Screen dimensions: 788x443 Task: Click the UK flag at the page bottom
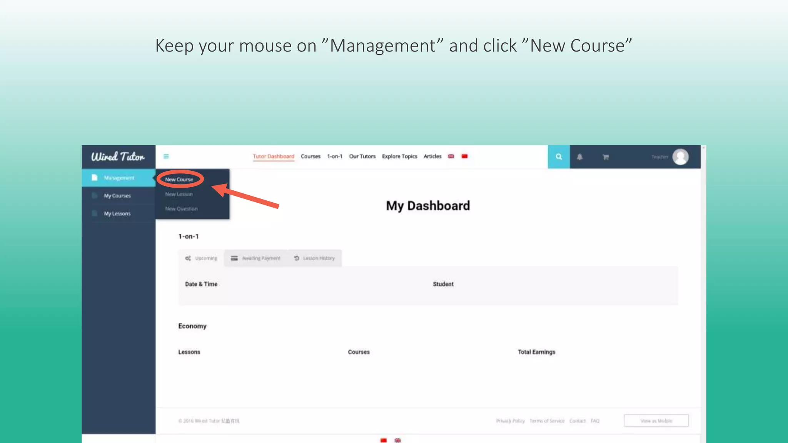(x=397, y=440)
